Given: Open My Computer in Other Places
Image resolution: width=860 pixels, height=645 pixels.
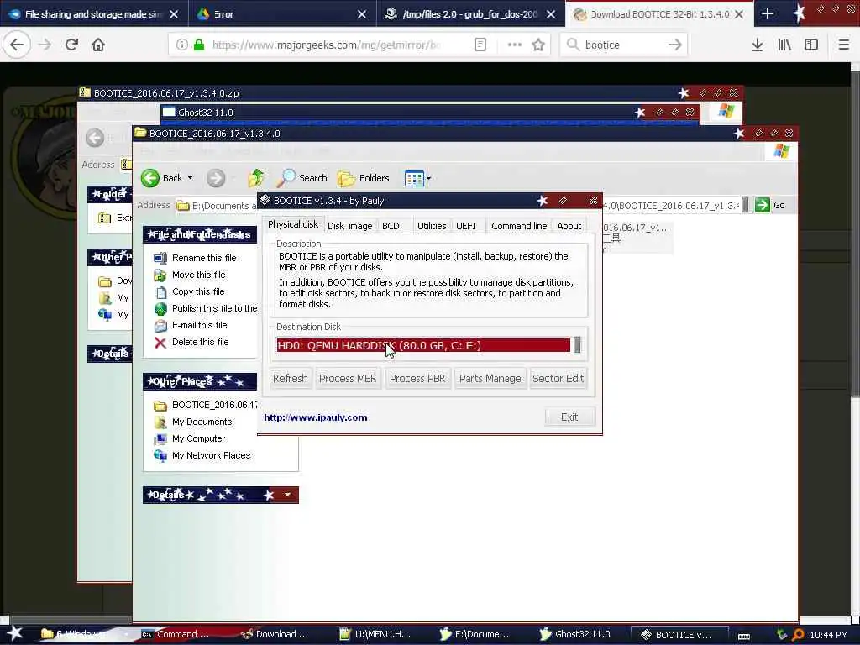Looking at the screenshot, I should click(198, 438).
